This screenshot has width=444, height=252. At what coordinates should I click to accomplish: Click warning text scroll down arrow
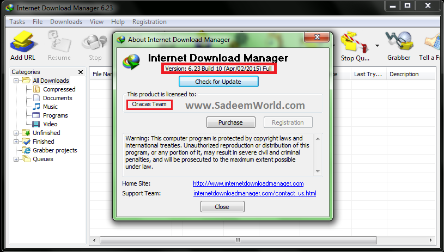click(x=318, y=171)
